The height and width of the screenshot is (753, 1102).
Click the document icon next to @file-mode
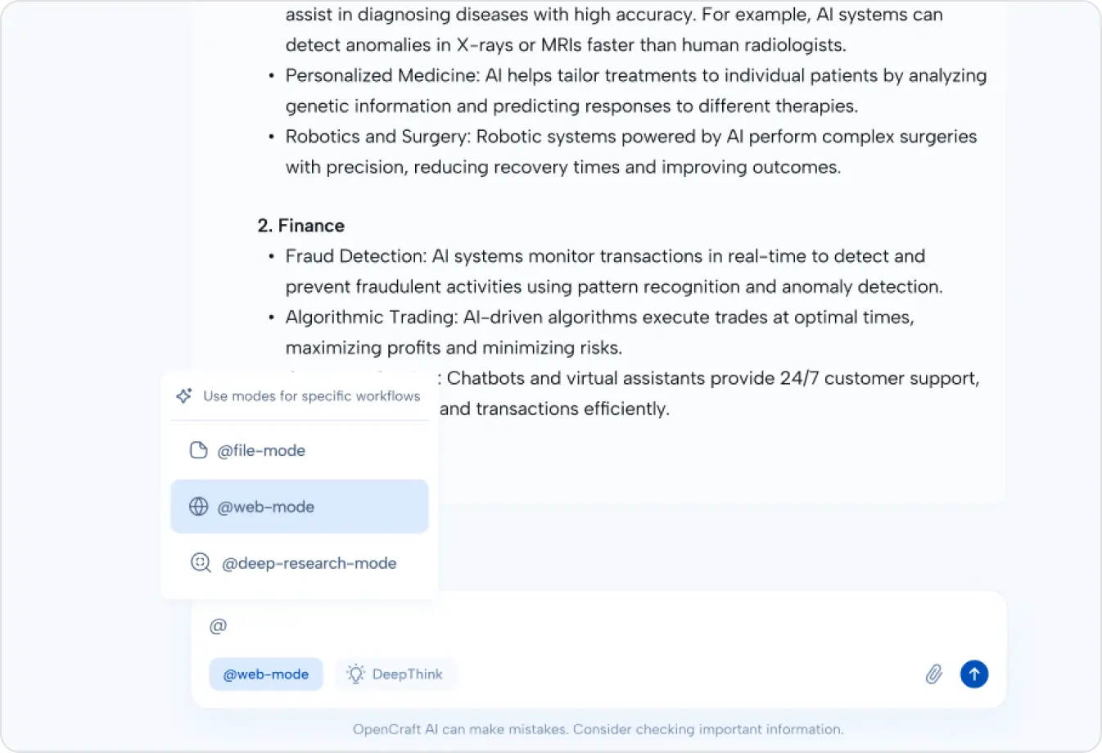tap(198, 450)
